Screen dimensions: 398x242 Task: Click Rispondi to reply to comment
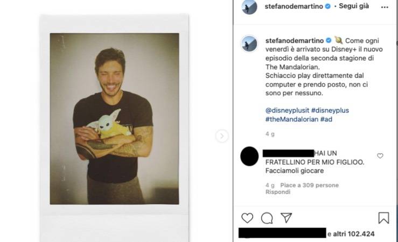278,191
